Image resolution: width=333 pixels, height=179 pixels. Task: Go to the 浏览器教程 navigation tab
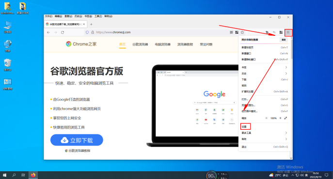[185, 45]
